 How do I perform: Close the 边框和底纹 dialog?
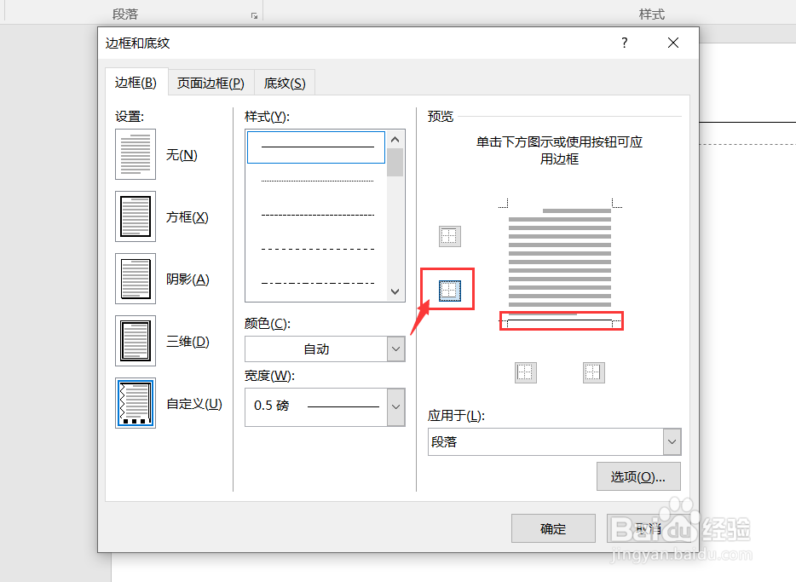(x=673, y=43)
